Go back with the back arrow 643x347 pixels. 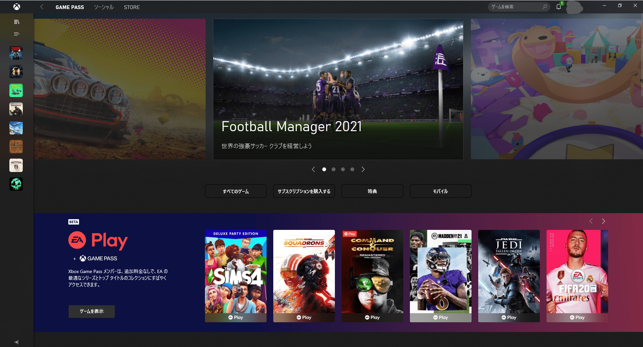[42, 7]
